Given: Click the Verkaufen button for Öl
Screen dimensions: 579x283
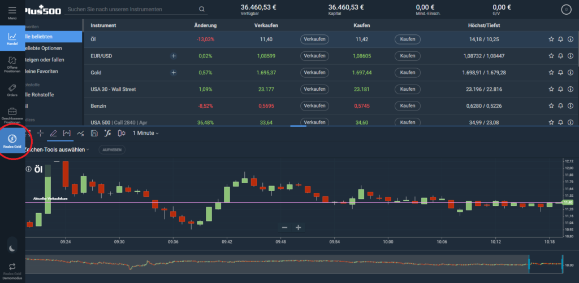Looking at the screenshot, I should pyautogui.click(x=314, y=39).
